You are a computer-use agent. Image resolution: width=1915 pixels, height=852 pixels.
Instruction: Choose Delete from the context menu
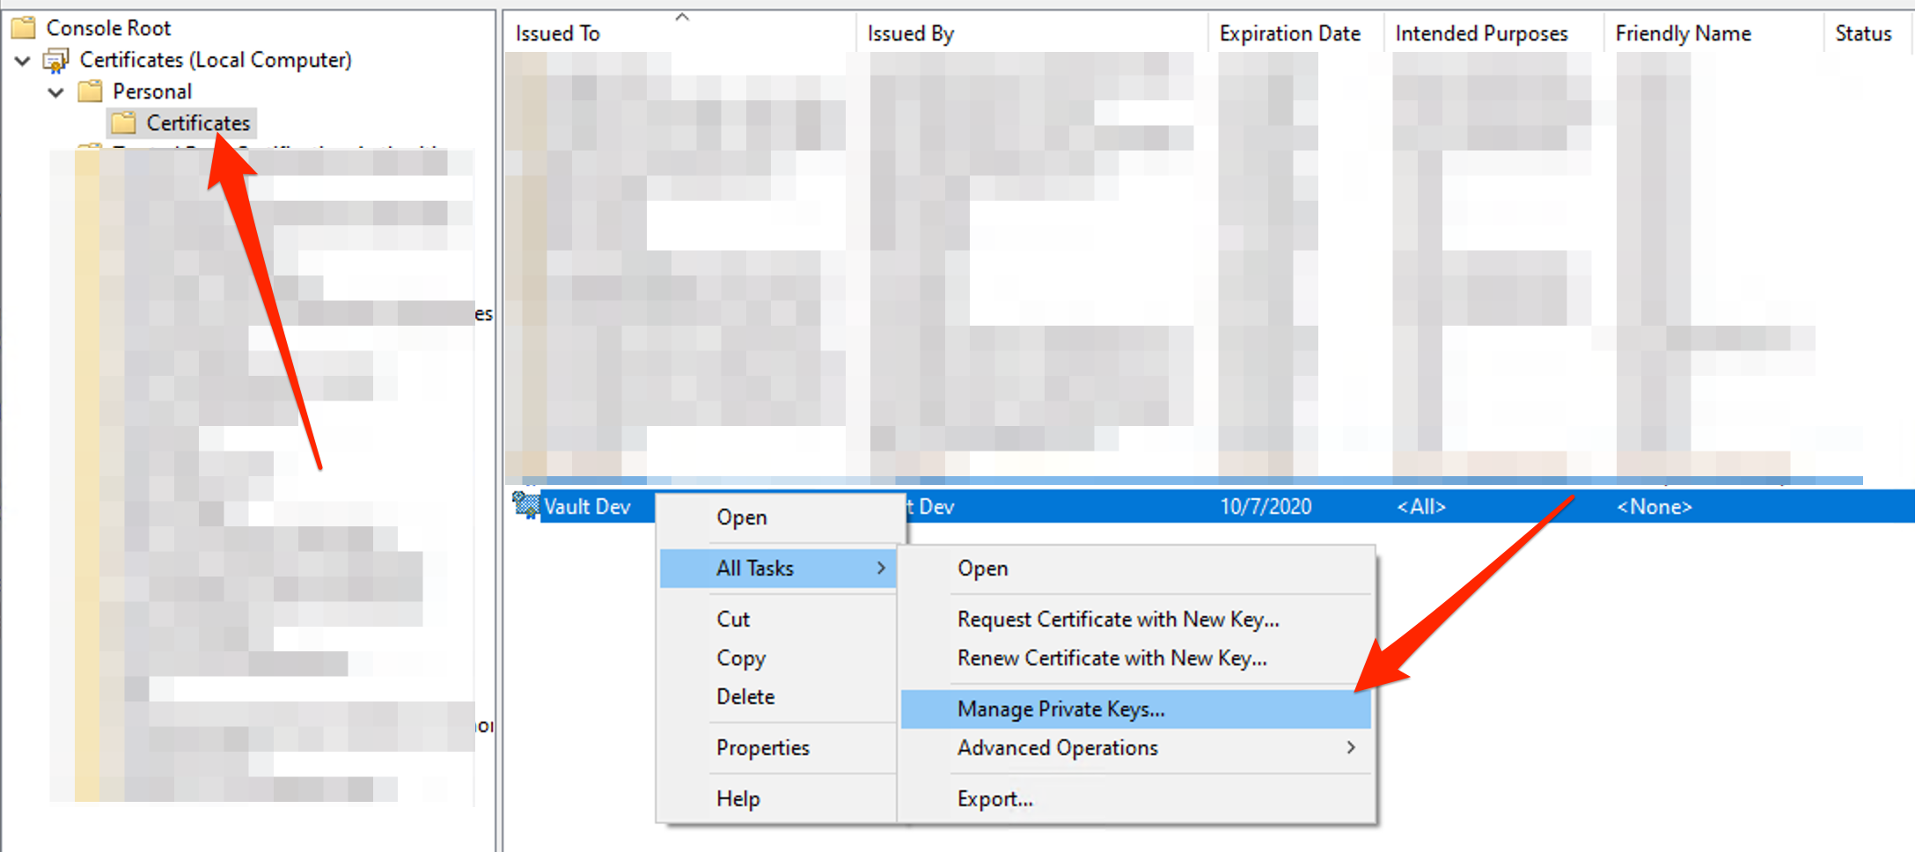[745, 697]
